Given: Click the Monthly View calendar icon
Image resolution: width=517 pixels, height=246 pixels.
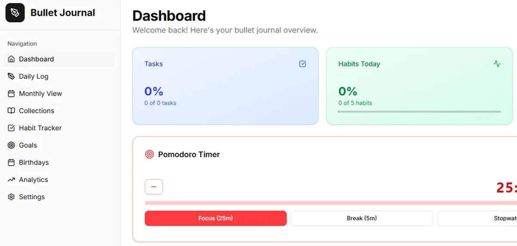Looking at the screenshot, I should (x=11, y=94).
